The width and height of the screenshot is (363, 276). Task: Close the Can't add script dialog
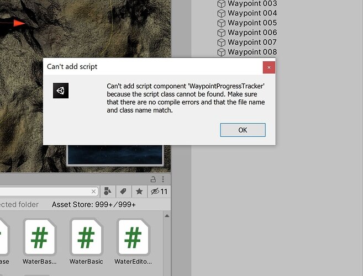[x=269, y=67]
